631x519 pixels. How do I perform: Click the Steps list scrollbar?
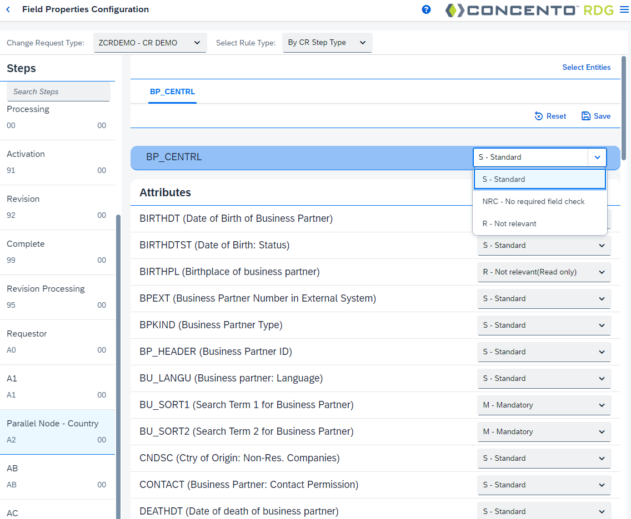tap(118, 367)
